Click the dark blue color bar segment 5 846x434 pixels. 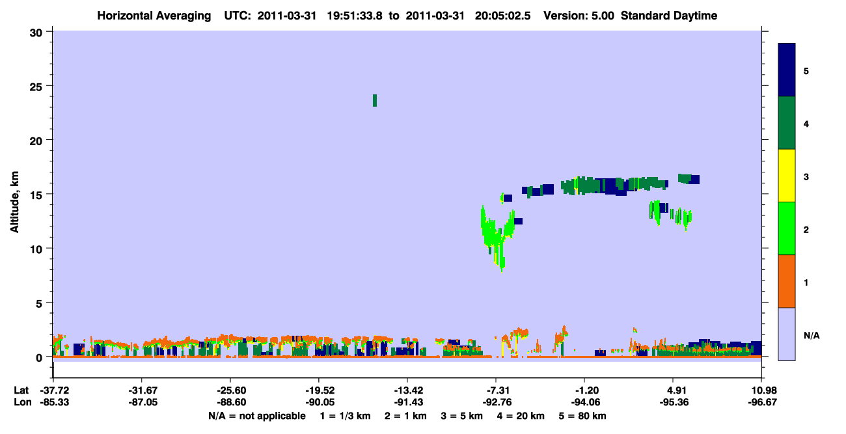click(x=787, y=70)
